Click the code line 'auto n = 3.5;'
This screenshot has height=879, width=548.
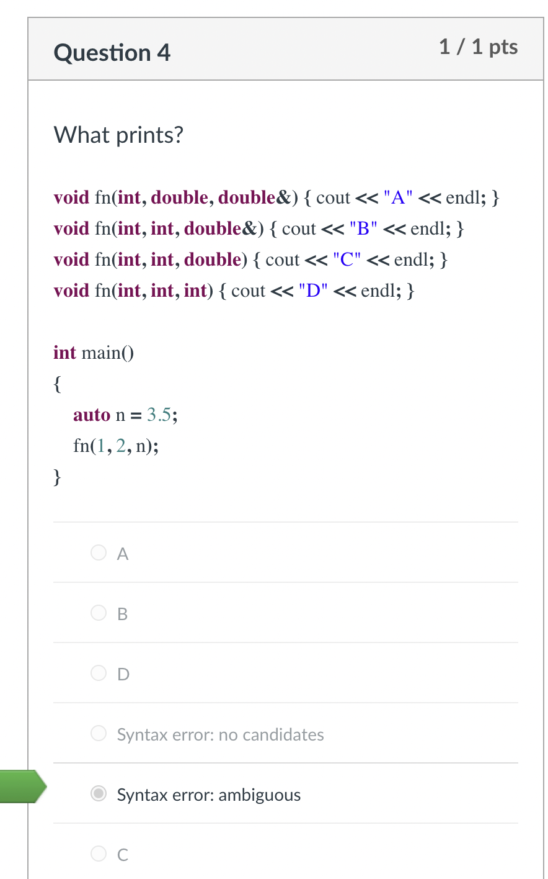click(126, 415)
